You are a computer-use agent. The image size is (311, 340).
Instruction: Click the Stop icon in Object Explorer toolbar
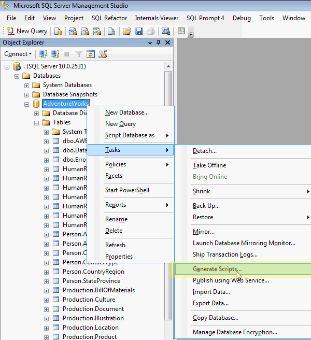coord(67,54)
